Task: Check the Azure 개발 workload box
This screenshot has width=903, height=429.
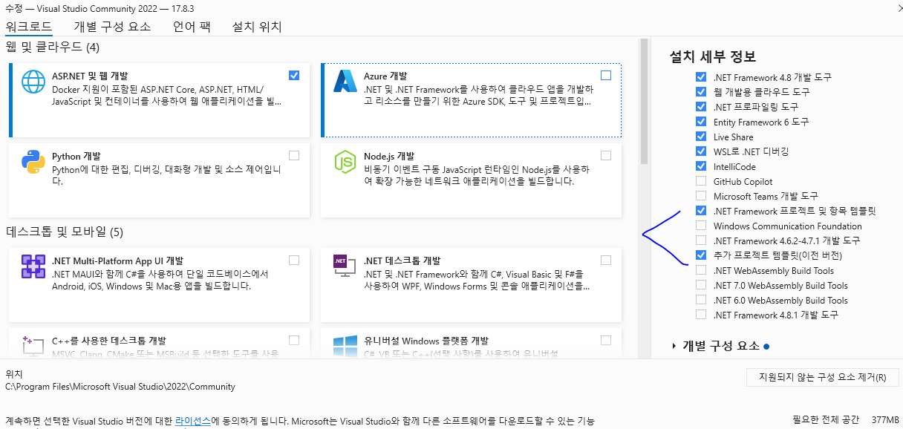Action: pyautogui.click(x=606, y=75)
